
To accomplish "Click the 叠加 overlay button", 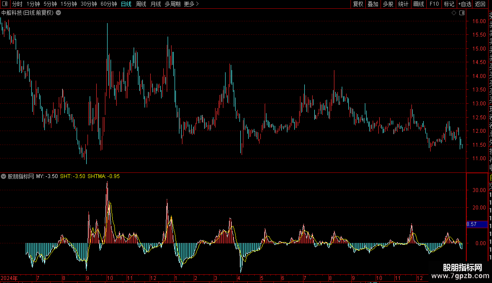I will [x=373, y=4].
